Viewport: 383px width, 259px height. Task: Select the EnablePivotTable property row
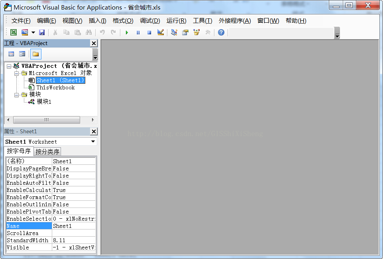(x=51, y=212)
